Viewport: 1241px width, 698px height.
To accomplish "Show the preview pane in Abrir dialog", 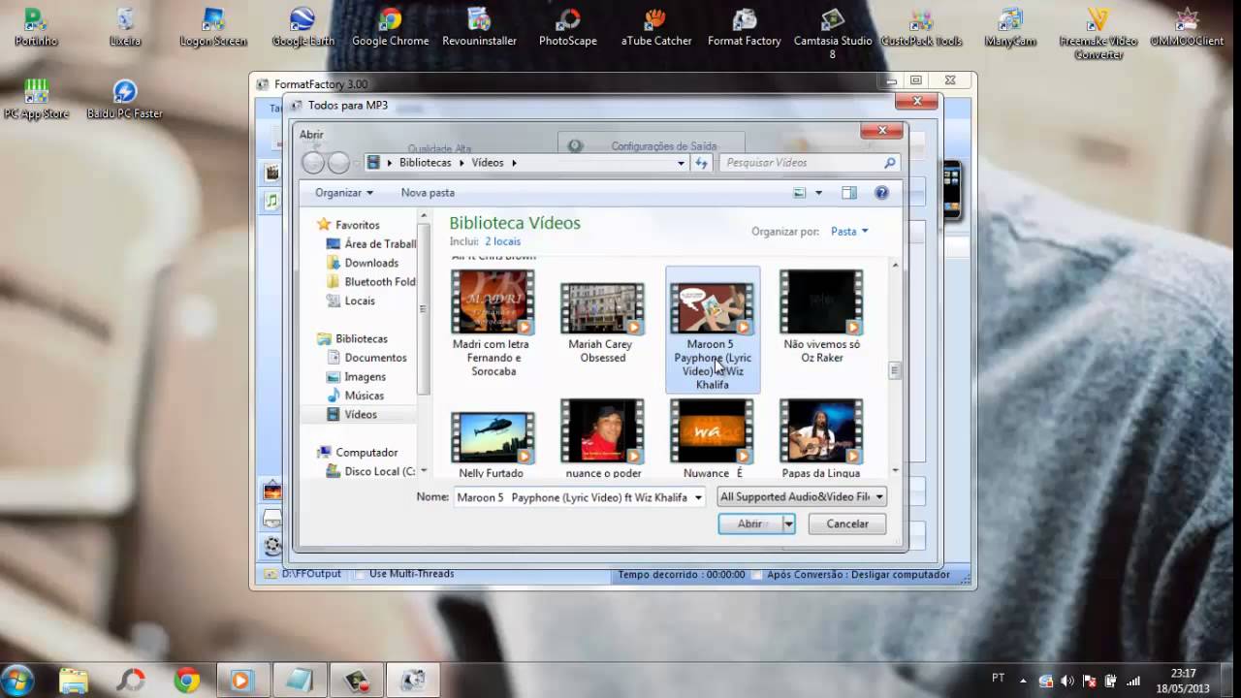I will coord(849,193).
